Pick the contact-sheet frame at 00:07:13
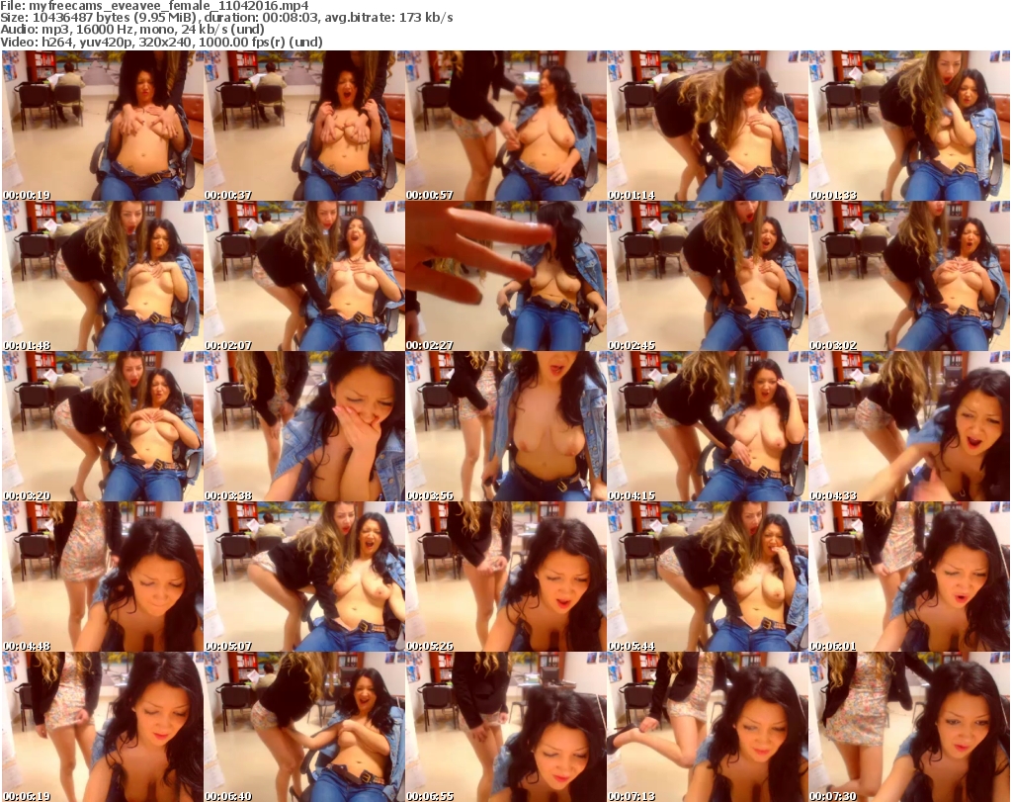The width and height of the screenshot is (1012, 802). (x=708, y=727)
